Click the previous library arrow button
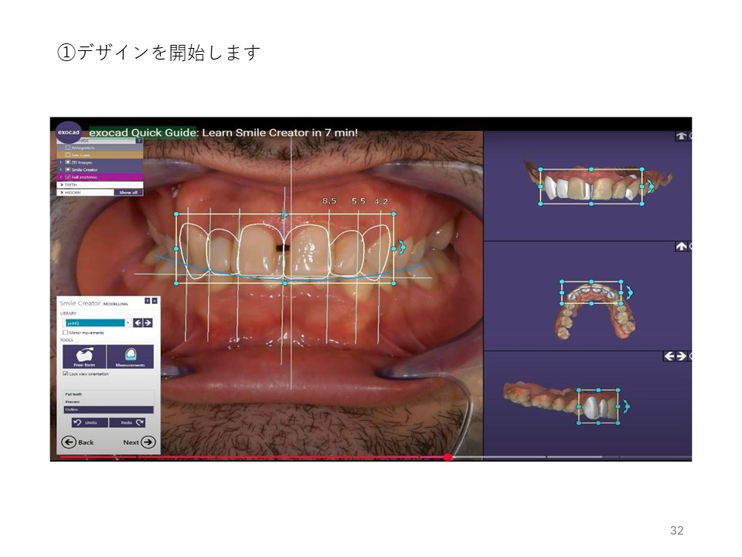Viewport: 742px width, 557px height. [x=138, y=323]
